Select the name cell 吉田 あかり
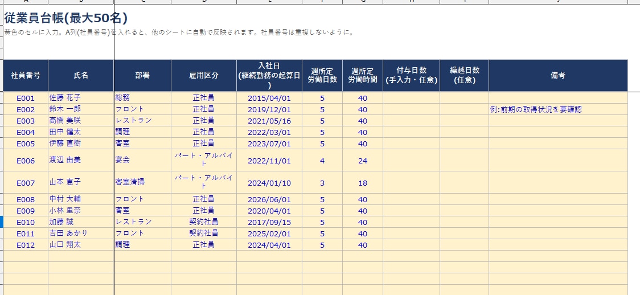640x295 pixels. coord(81,234)
